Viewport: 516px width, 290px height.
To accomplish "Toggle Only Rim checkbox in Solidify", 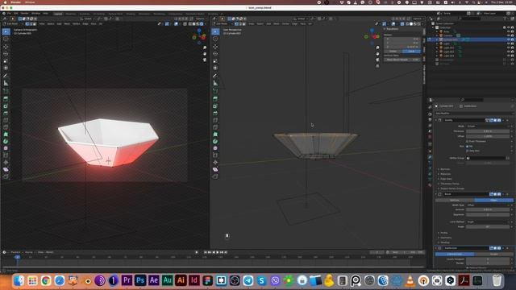I will tap(468, 151).
